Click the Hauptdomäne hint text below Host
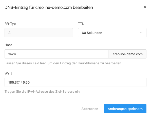Viewport: 151px width, 118px height. pyautogui.click(x=63, y=63)
